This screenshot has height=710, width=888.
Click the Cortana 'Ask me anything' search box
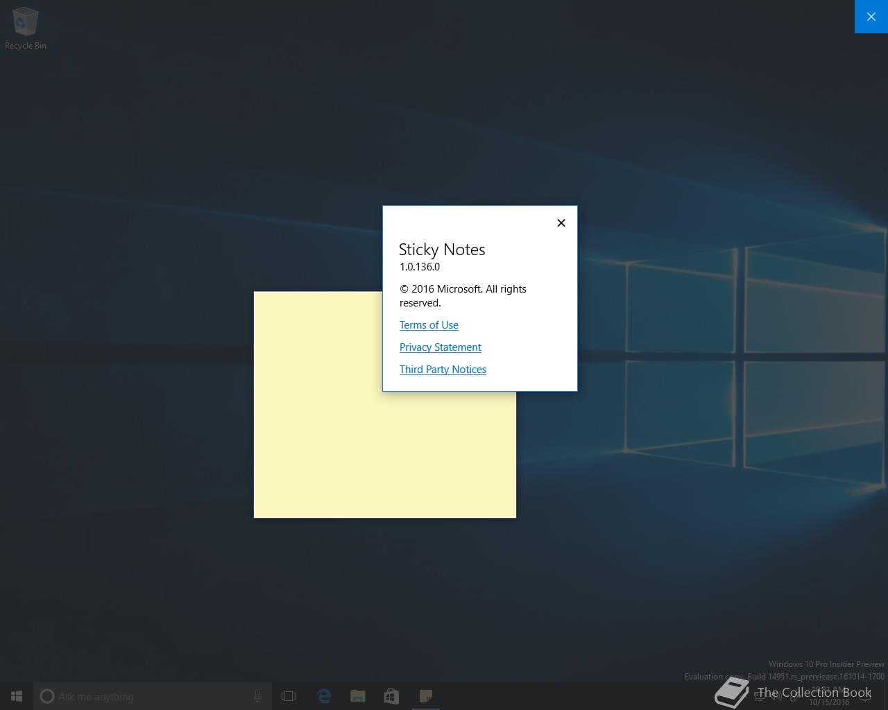coord(153,696)
